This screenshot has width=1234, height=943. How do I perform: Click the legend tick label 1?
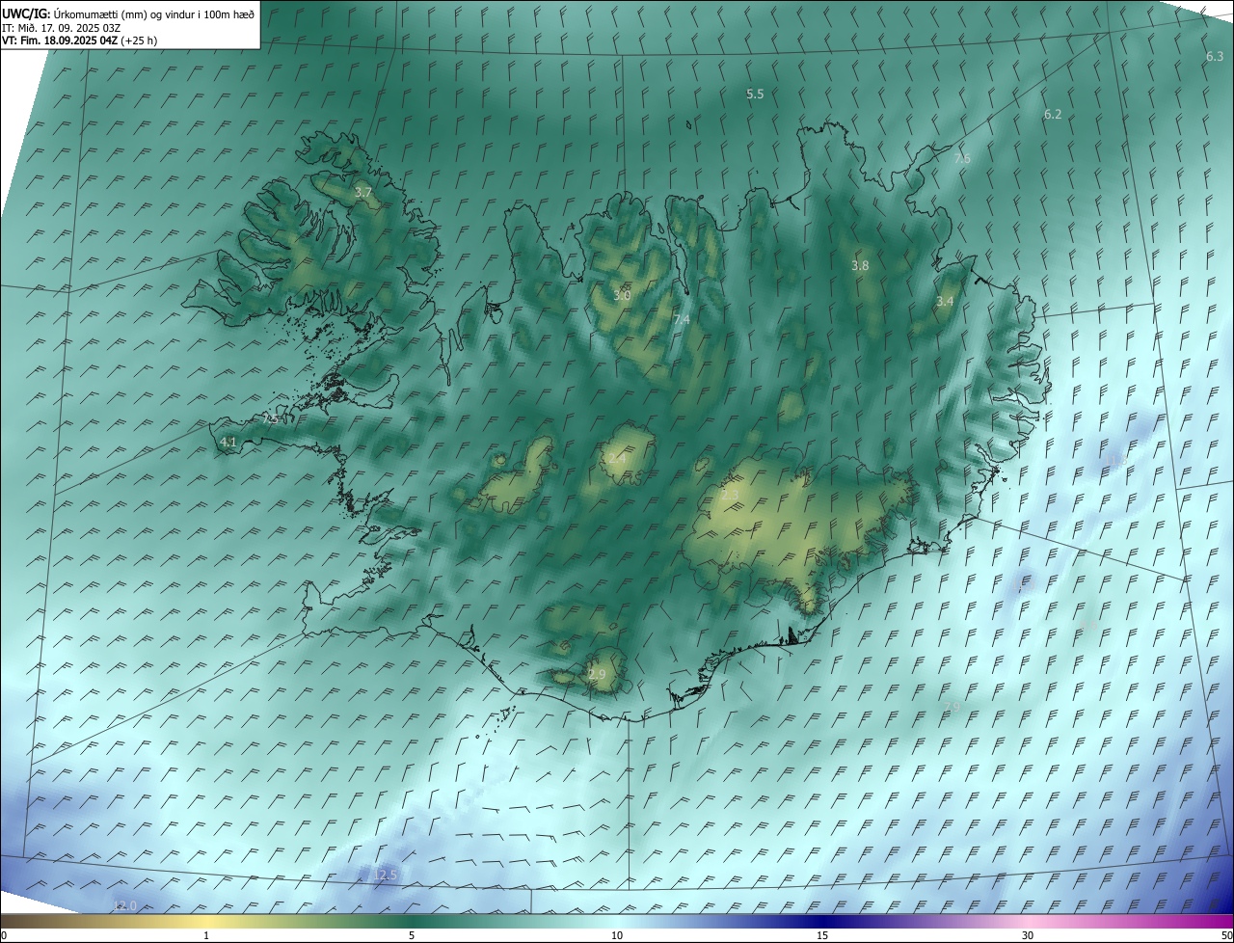(x=206, y=935)
